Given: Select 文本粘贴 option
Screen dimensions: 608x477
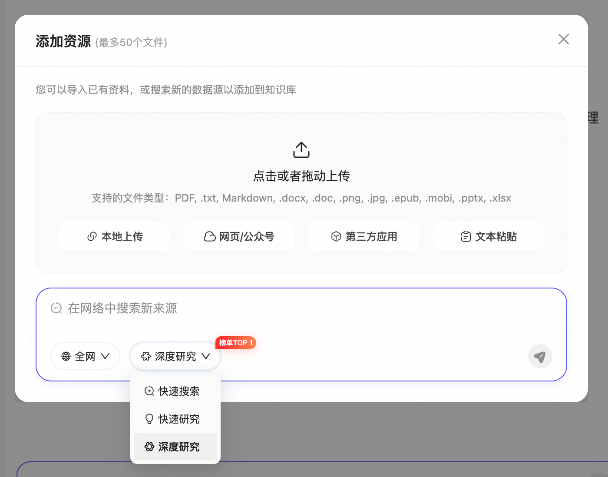Looking at the screenshot, I should tap(489, 236).
